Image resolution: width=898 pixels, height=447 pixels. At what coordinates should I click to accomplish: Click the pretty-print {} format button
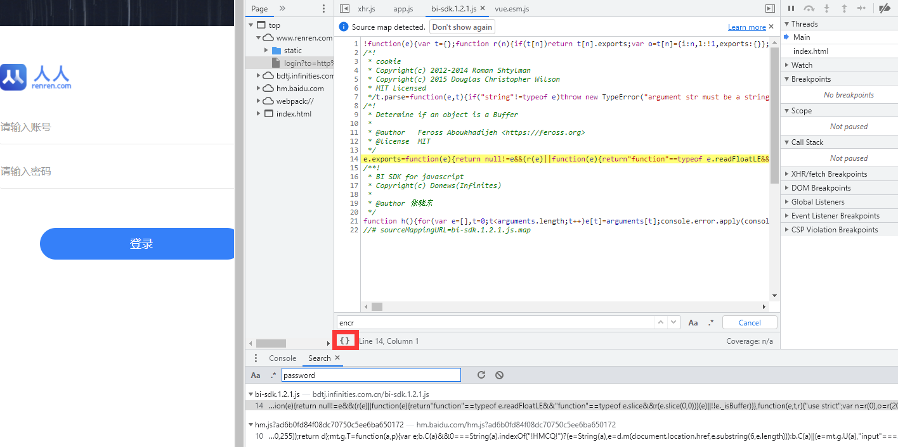coord(345,341)
